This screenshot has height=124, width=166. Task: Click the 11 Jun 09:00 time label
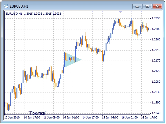[52, 118]
